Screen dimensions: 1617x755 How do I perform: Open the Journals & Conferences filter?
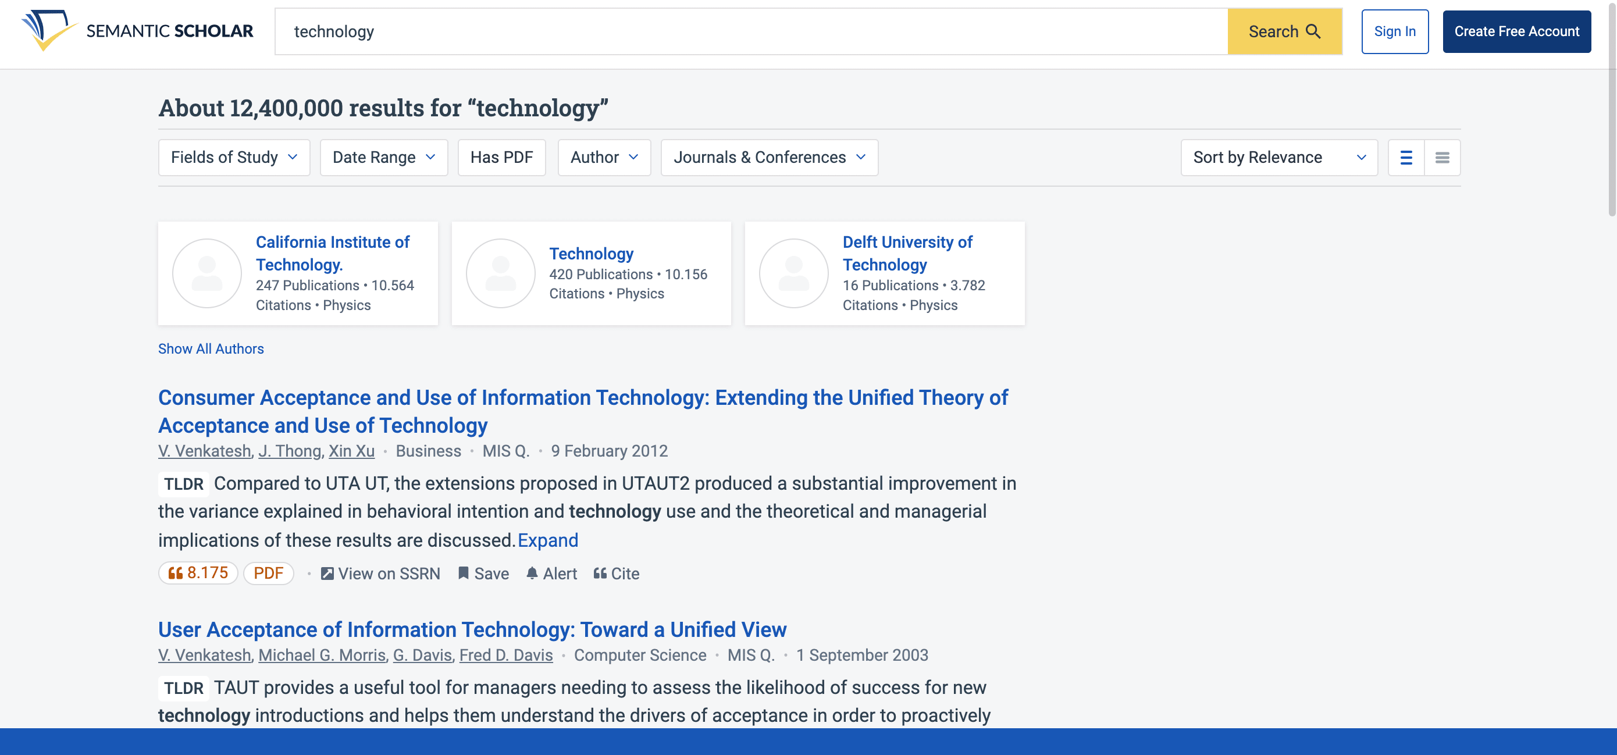pos(768,158)
